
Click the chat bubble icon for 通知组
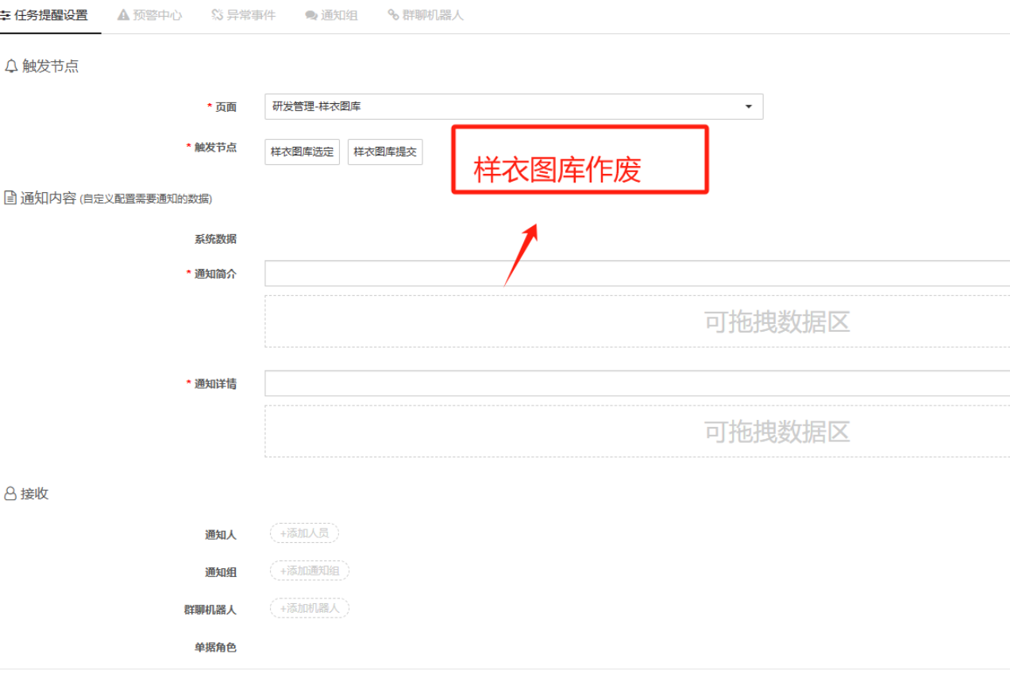click(311, 16)
